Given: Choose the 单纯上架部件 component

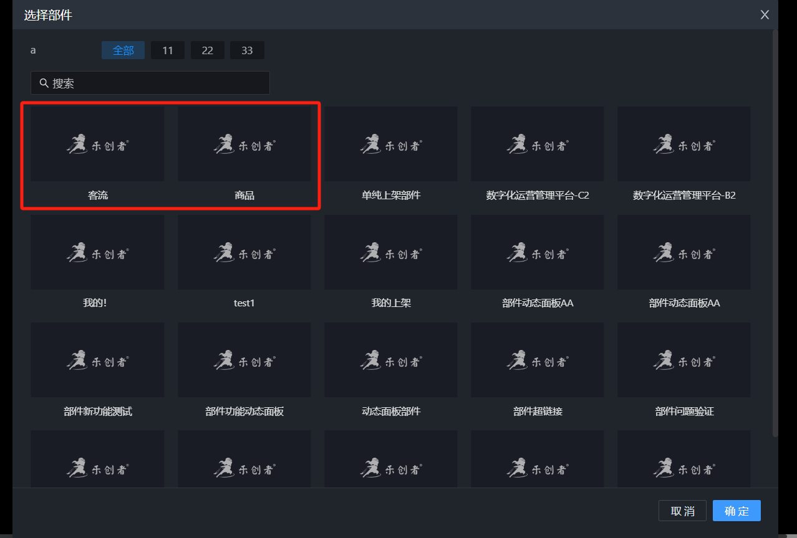Looking at the screenshot, I should pyautogui.click(x=390, y=144).
